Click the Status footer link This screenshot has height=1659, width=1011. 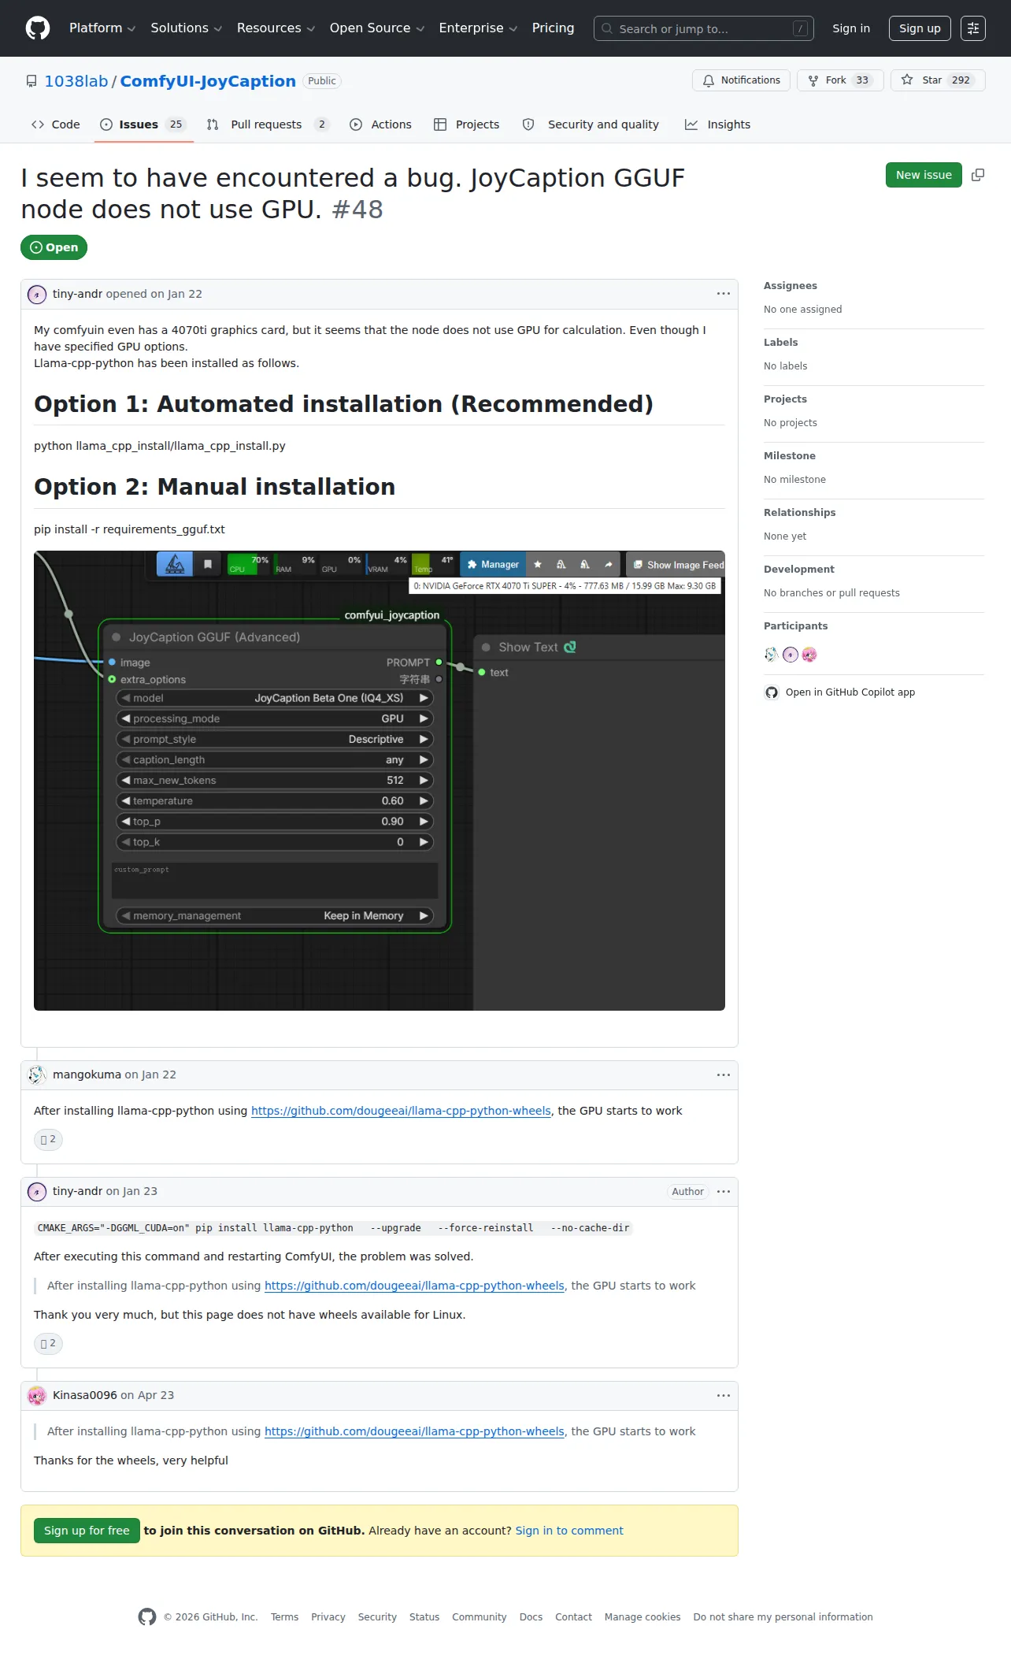tap(424, 1617)
